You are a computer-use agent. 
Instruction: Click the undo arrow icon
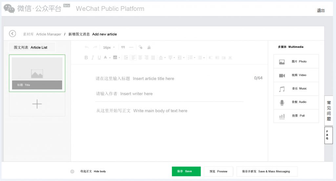point(87,48)
